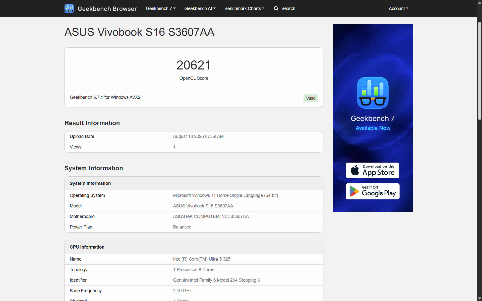Image resolution: width=482 pixels, height=301 pixels.
Task: Click the Google Play triangle icon
Action: [x=354, y=191]
